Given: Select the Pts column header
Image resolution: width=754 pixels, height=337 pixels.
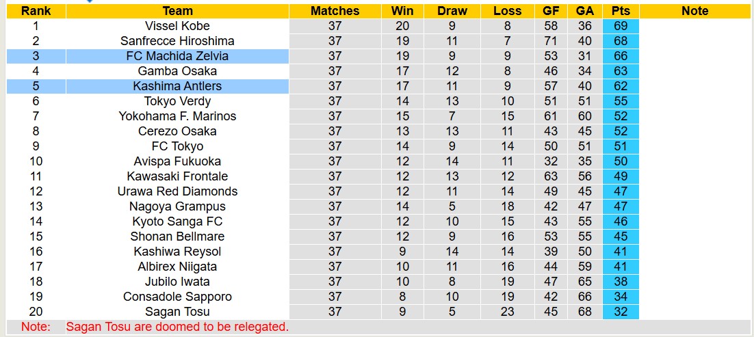Looking at the screenshot, I should click(621, 11).
